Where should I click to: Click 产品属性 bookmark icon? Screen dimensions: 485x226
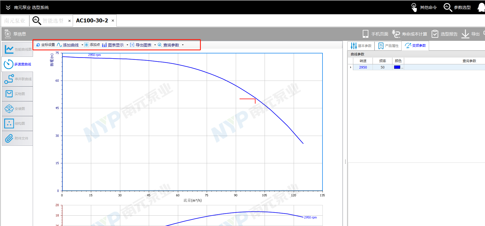(x=381, y=46)
